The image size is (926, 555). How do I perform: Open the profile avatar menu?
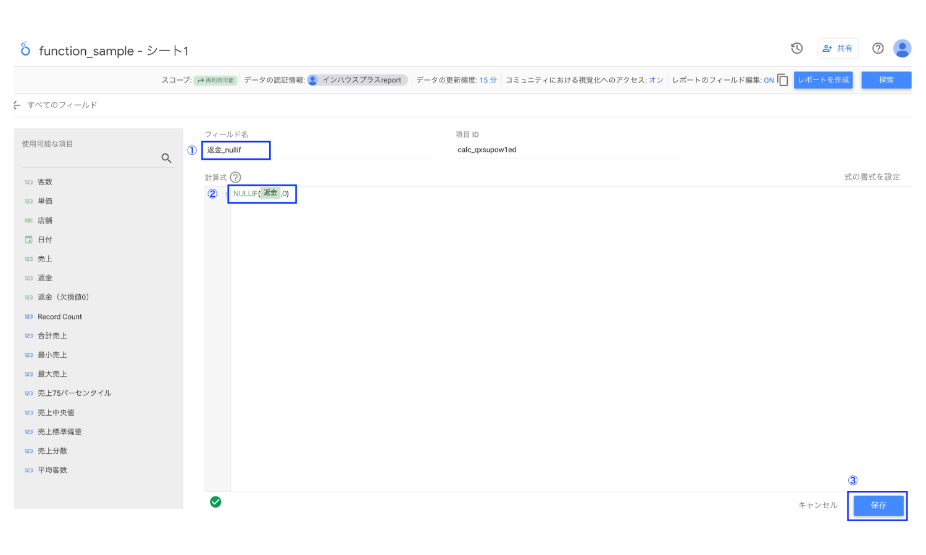point(902,47)
